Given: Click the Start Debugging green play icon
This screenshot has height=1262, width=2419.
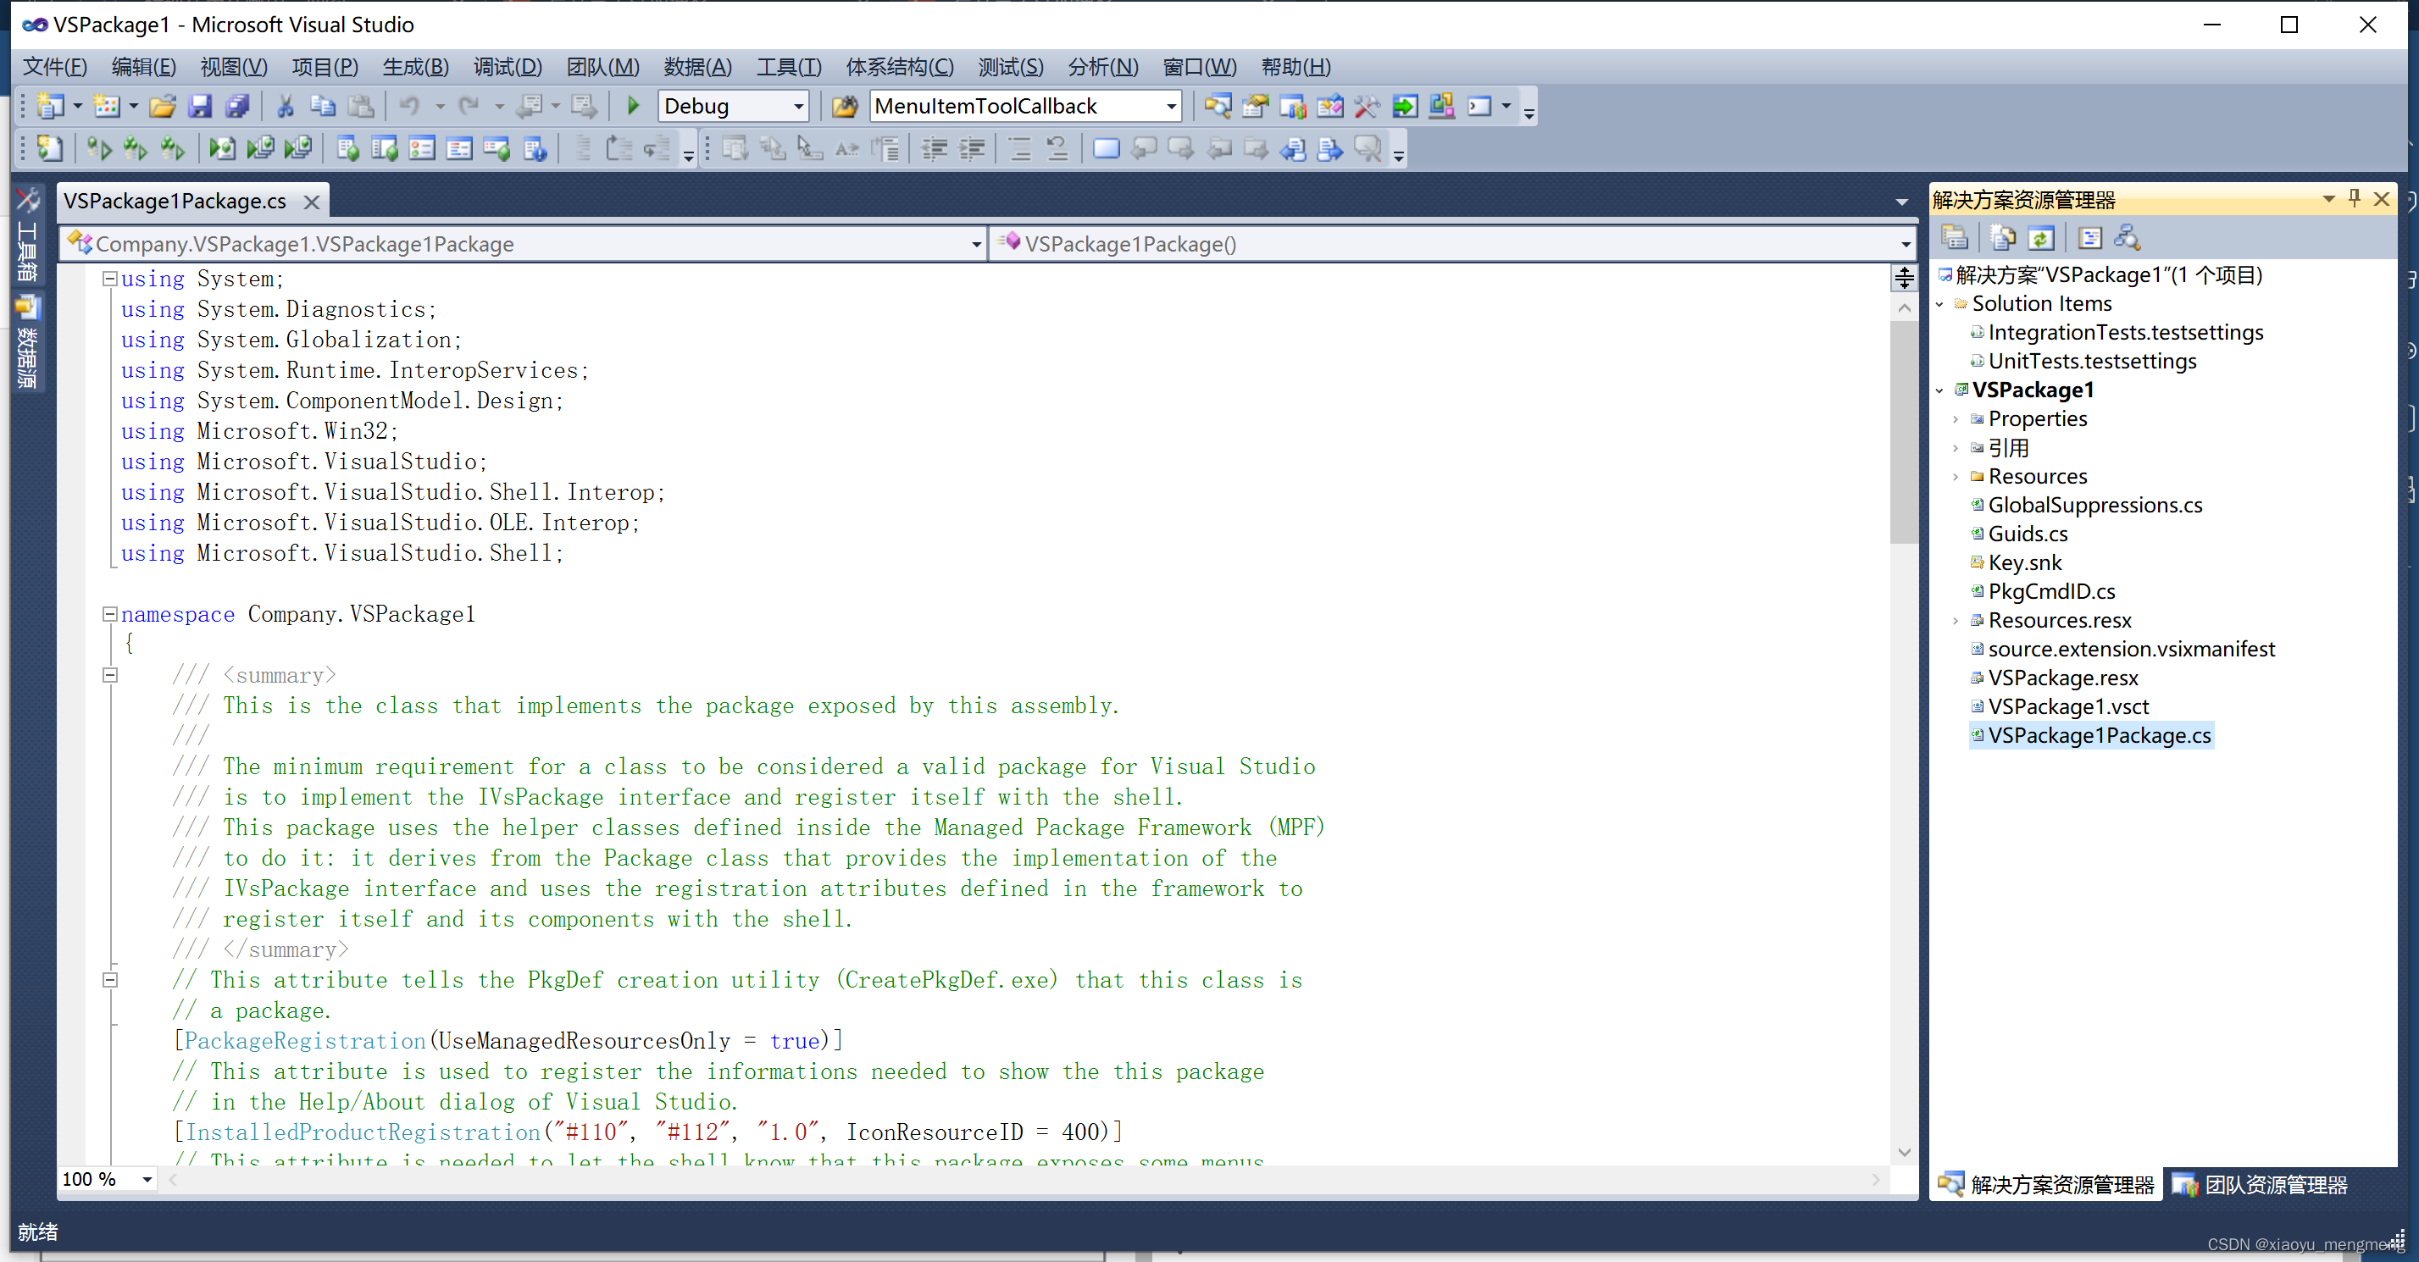Looking at the screenshot, I should 633,106.
